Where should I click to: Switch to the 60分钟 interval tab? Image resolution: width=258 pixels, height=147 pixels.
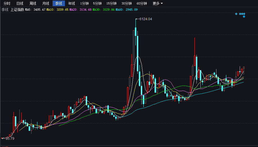click(142, 3)
